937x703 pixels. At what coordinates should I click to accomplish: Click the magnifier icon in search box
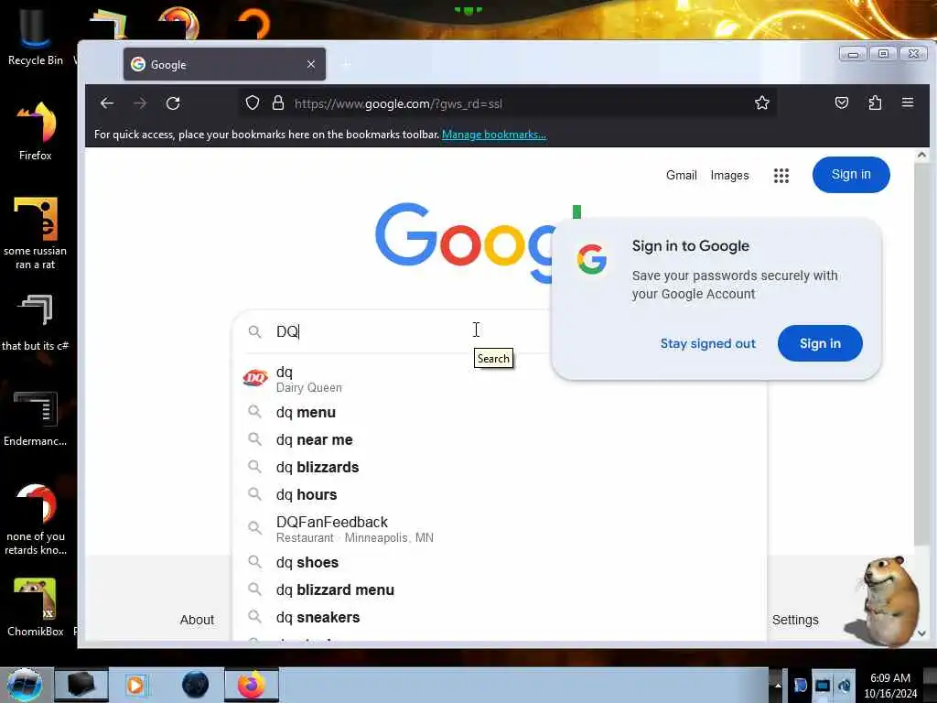click(254, 331)
